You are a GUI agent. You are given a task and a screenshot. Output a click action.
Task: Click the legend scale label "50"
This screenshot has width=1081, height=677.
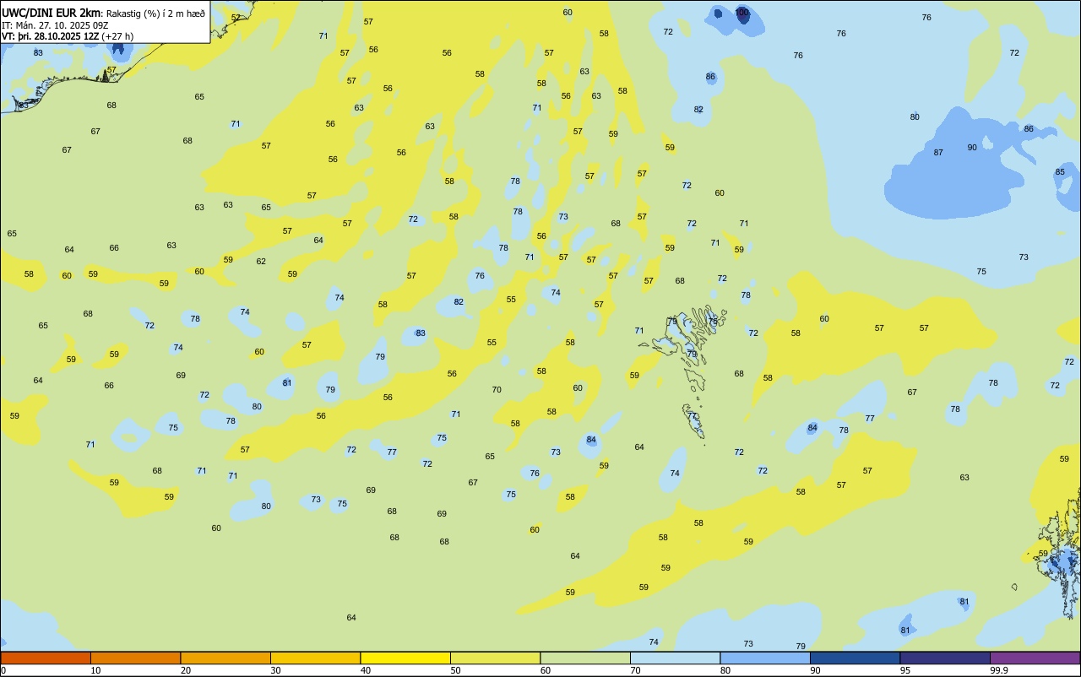click(455, 670)
